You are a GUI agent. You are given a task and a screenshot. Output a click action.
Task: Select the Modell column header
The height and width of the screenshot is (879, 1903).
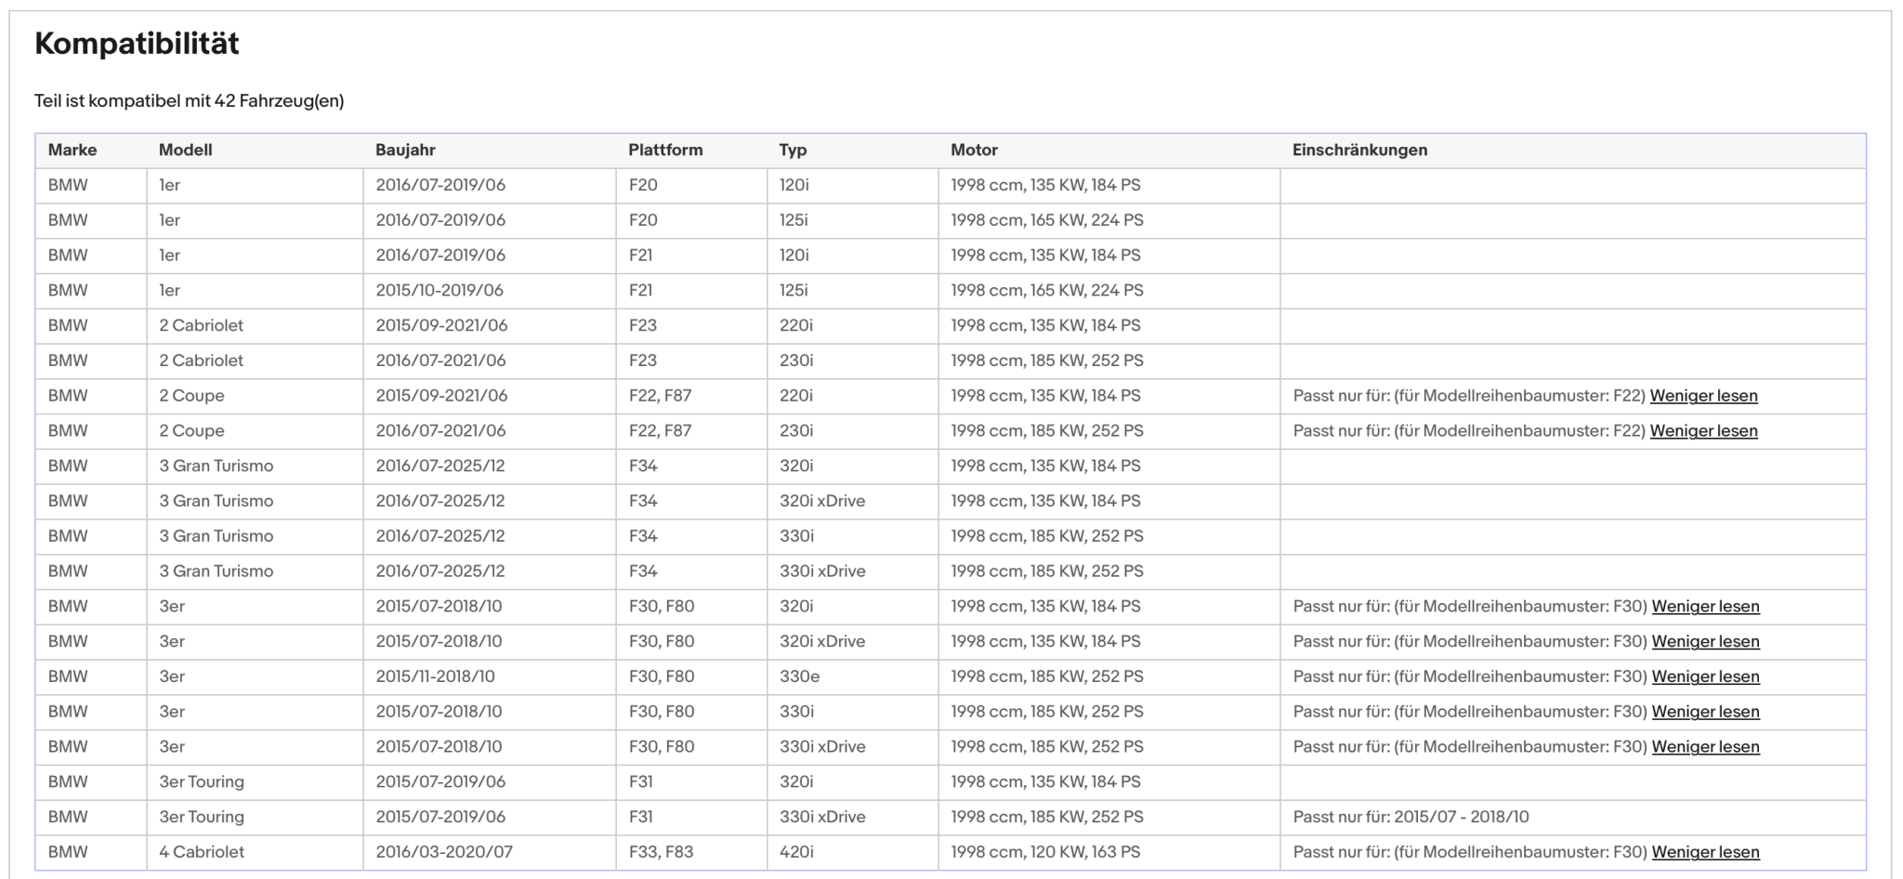186,150
